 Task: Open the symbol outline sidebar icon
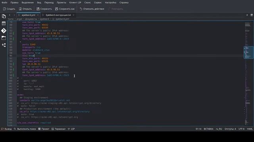click(4, 24)
